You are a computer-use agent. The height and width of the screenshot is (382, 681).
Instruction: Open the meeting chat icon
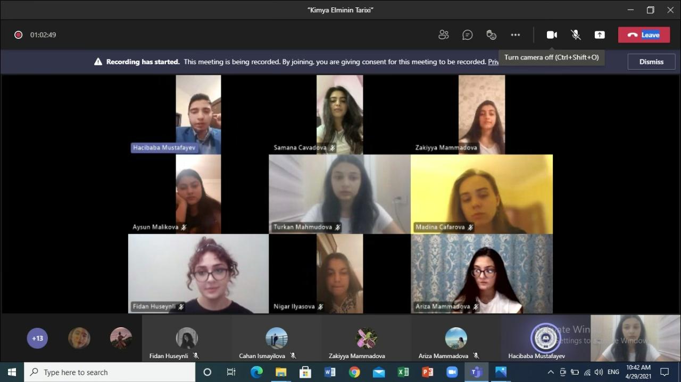point(467,35)
